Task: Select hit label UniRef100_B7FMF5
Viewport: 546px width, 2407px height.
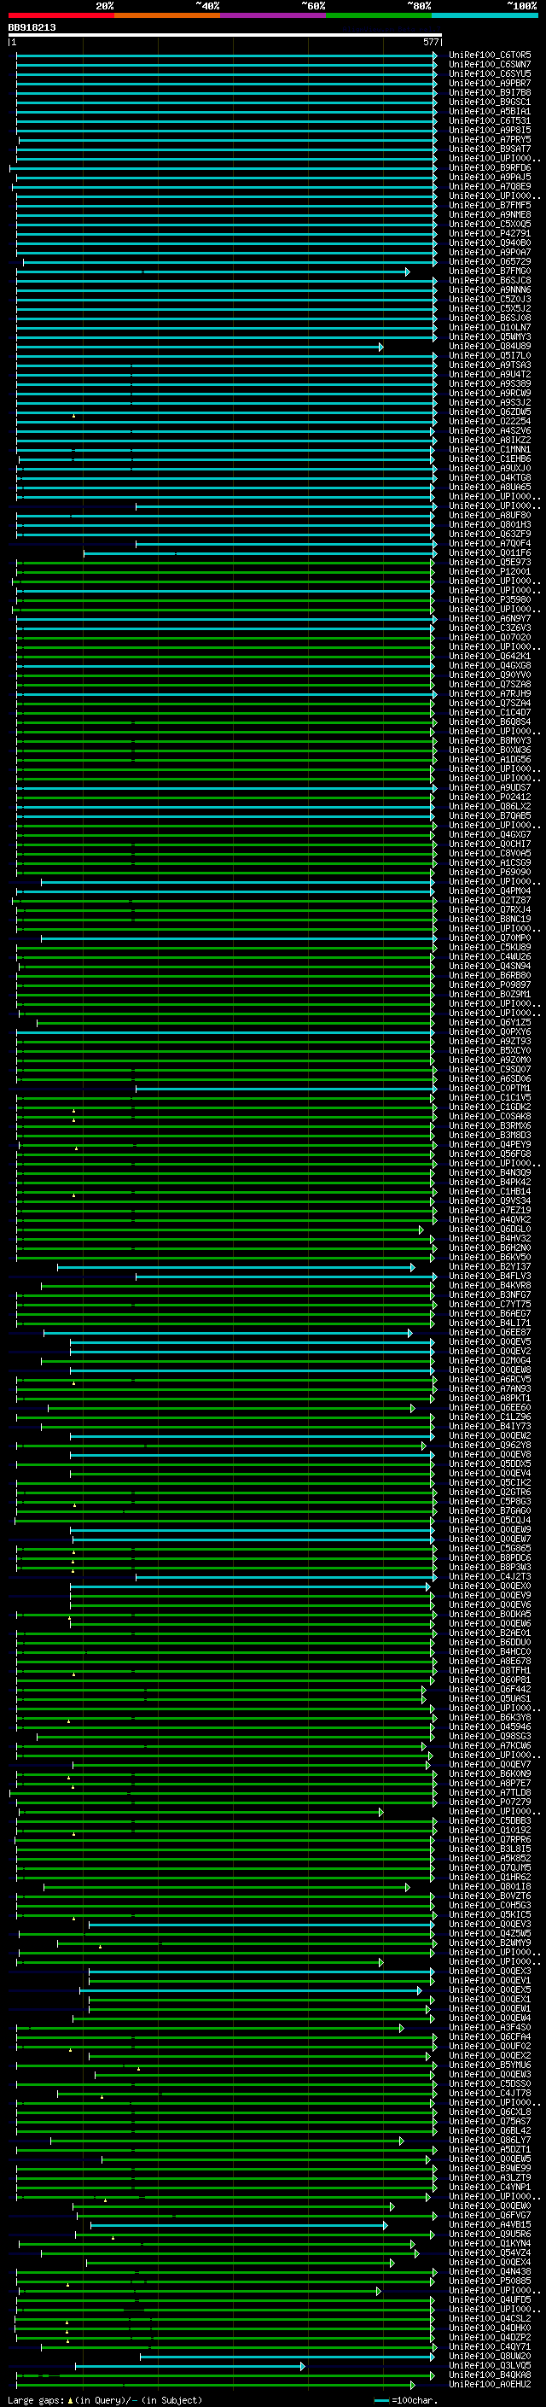Action: 490,206
